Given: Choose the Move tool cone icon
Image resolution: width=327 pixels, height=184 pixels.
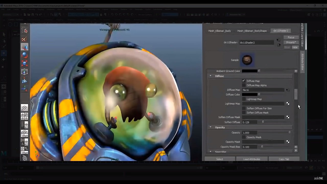Looking at the screenshot, I should pyautogui.click(x=25, y=47).
